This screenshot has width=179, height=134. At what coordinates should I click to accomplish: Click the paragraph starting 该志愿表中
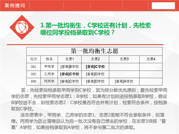[x=89, y=121]
